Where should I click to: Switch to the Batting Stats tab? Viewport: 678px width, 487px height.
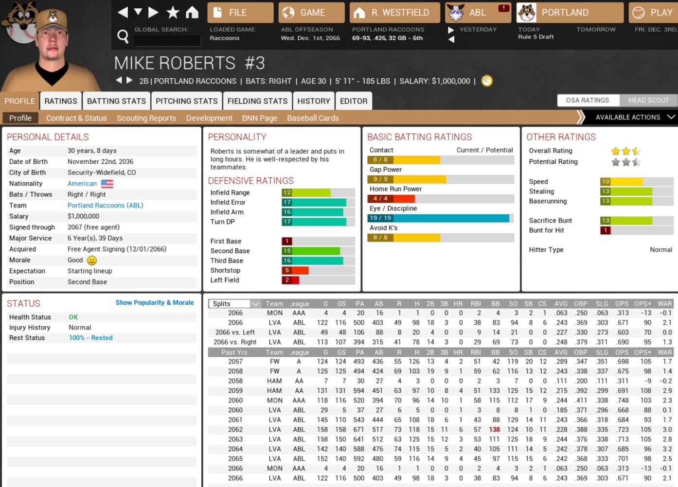tap(116, 101)
